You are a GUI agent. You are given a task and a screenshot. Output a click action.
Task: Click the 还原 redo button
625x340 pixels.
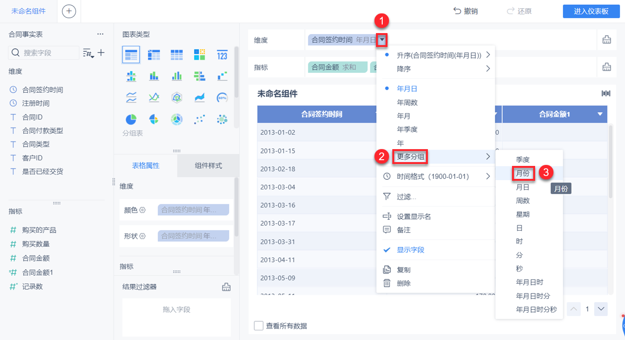click(x=519, y=11)
